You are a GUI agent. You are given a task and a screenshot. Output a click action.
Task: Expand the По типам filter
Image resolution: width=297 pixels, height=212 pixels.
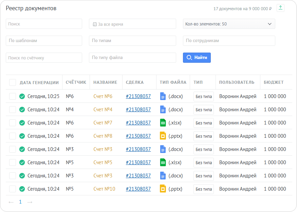[x=132, y=41]
